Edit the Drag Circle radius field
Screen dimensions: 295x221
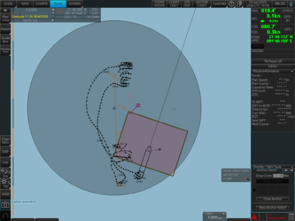278,176
